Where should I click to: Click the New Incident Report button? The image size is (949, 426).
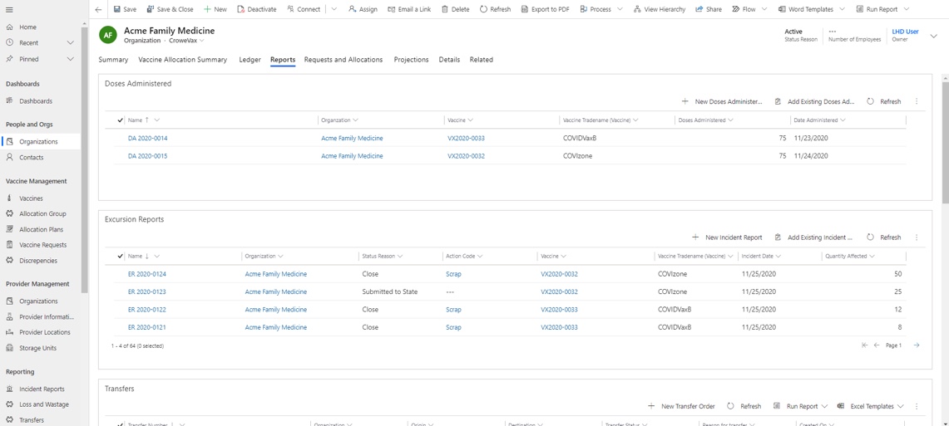(727, 237)
